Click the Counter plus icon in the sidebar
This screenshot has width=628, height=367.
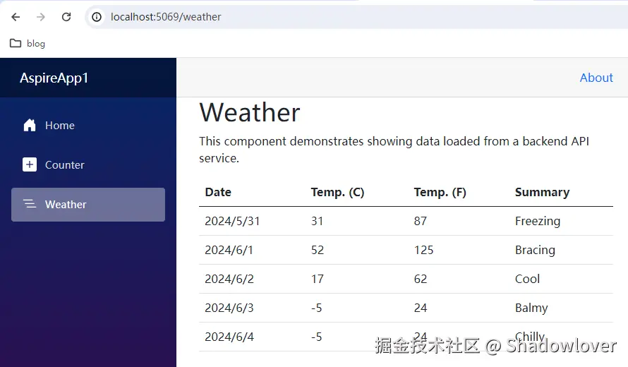(x=29, y=164)
